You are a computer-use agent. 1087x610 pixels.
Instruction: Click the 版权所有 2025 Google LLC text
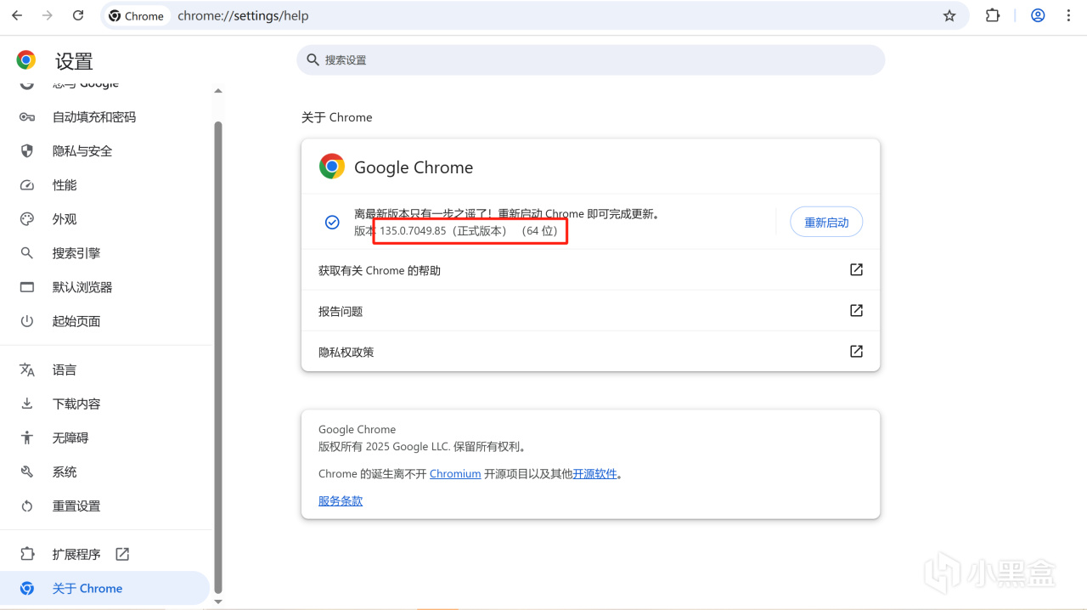pos(423,446)
